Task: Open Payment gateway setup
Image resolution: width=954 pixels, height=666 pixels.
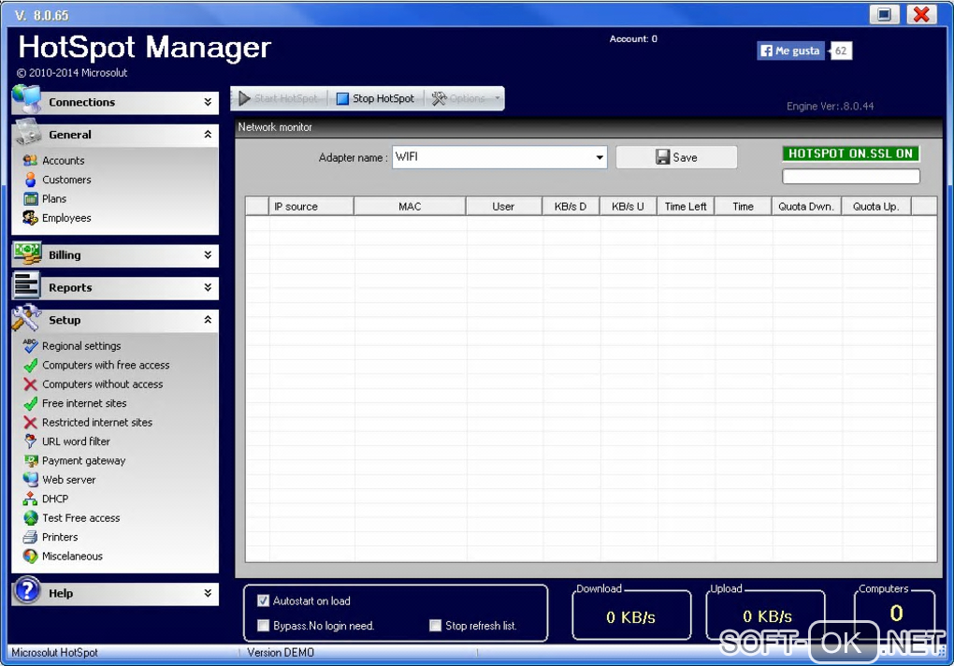Action: pyautogui.click(x=83, y=460)
